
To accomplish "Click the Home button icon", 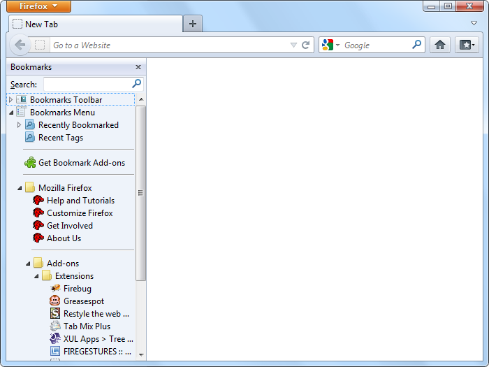I will point(439,45).
